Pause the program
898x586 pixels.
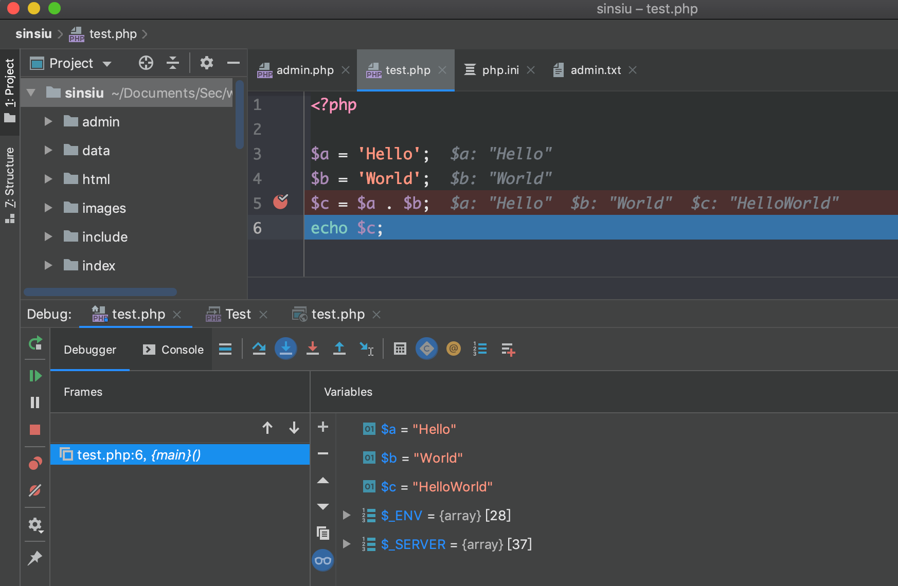click(x=35, y=402)
